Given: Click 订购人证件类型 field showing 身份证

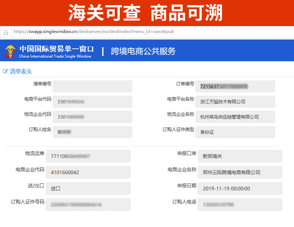Looking at the screenshot, I should pyautogui.click(x=235, y=132).
